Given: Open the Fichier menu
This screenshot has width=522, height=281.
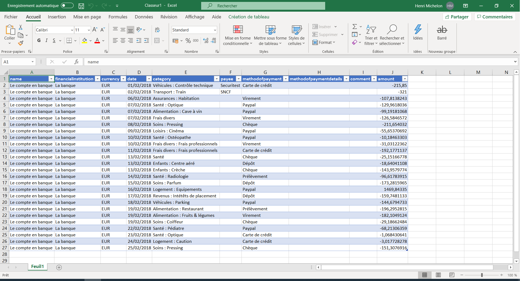Looking at the screenshot, I should (x=11, y=17).
